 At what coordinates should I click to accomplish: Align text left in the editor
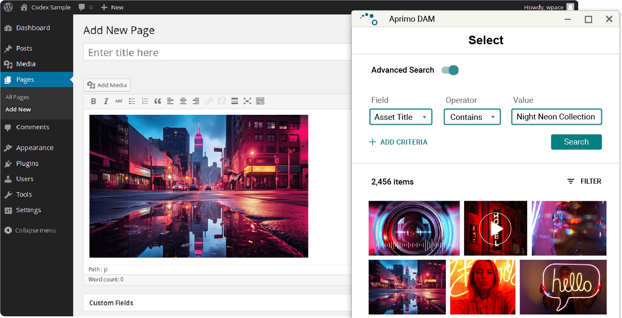(170, 101)
